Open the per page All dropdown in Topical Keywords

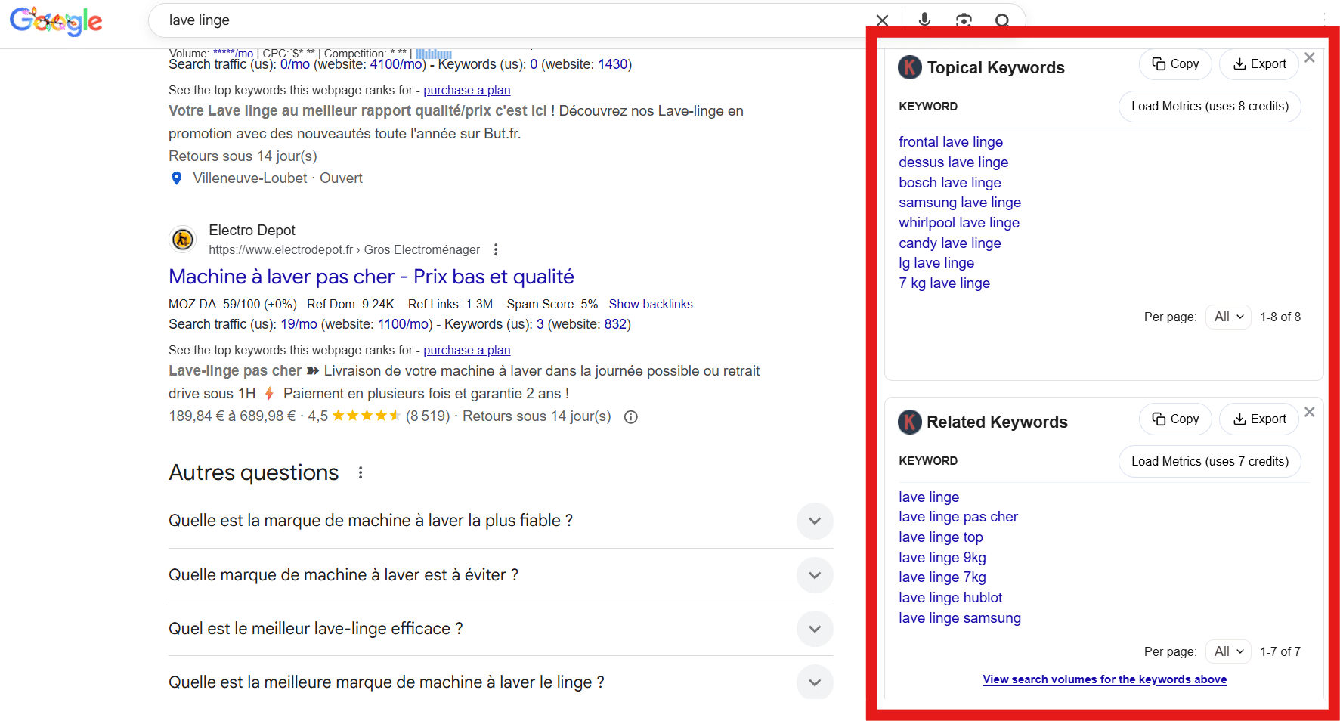[x=1227, y=317]
